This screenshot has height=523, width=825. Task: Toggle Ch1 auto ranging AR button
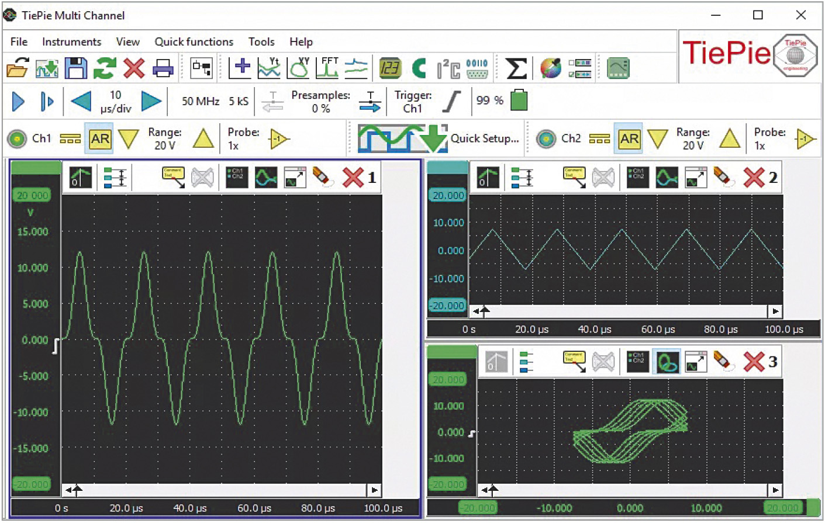pyautogui.click(x=99, y=138)
